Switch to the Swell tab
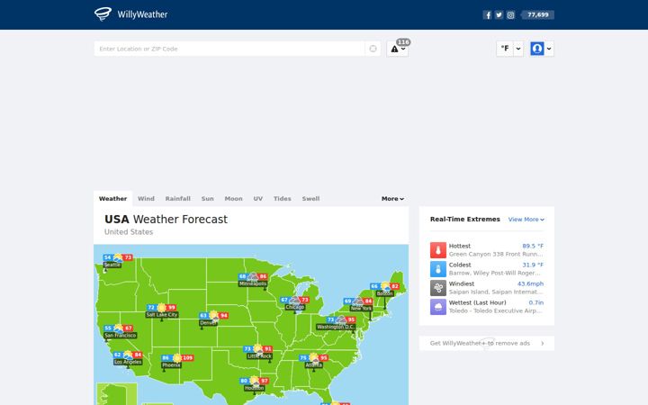This screenshot has height=405, width=648. point(310,199)
